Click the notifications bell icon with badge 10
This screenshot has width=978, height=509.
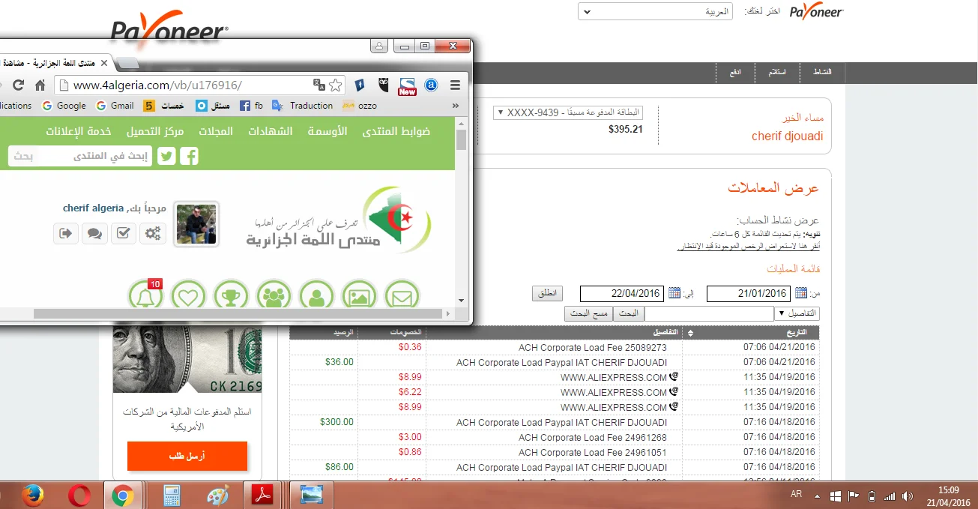tap(145, 296)
